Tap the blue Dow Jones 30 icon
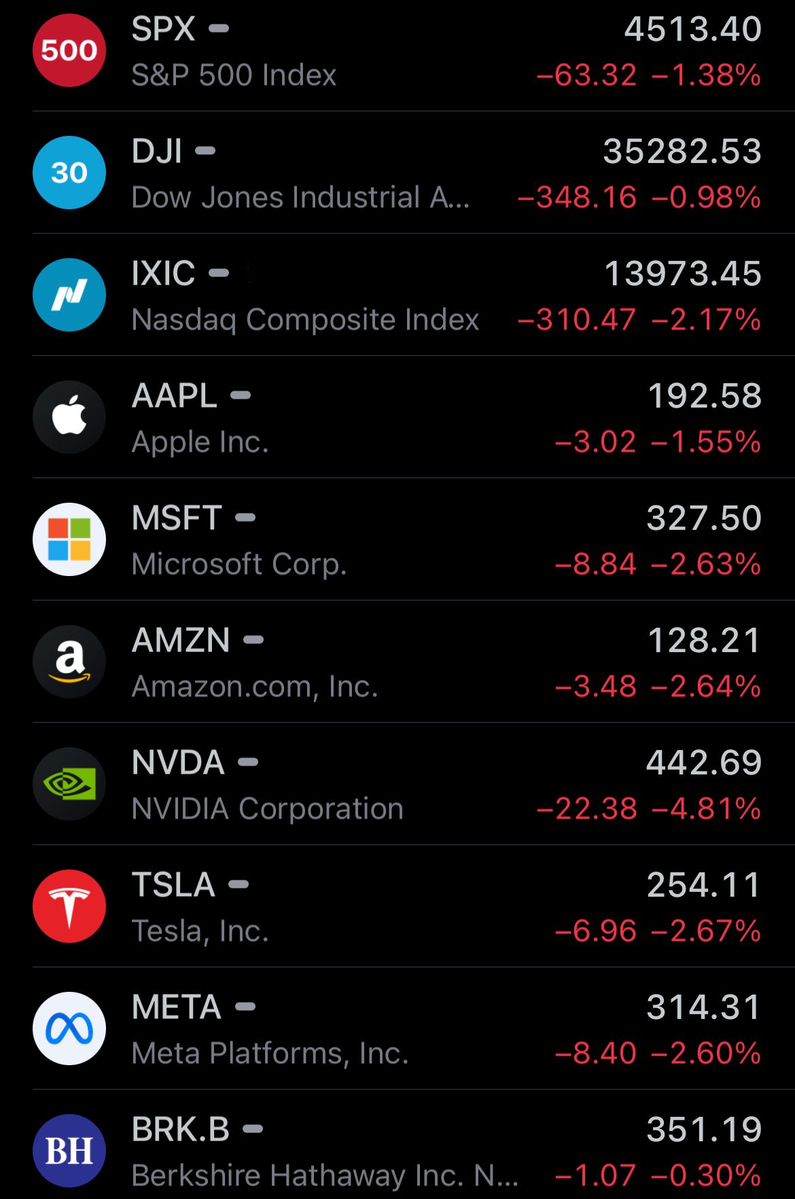 (69, 173)
